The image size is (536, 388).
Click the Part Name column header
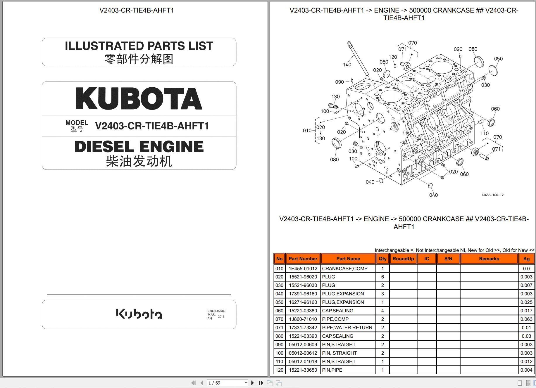click(348, 259)
